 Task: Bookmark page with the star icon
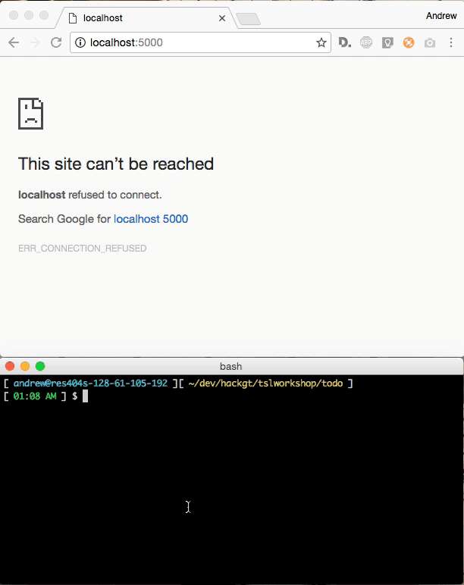tap(321, 42)
